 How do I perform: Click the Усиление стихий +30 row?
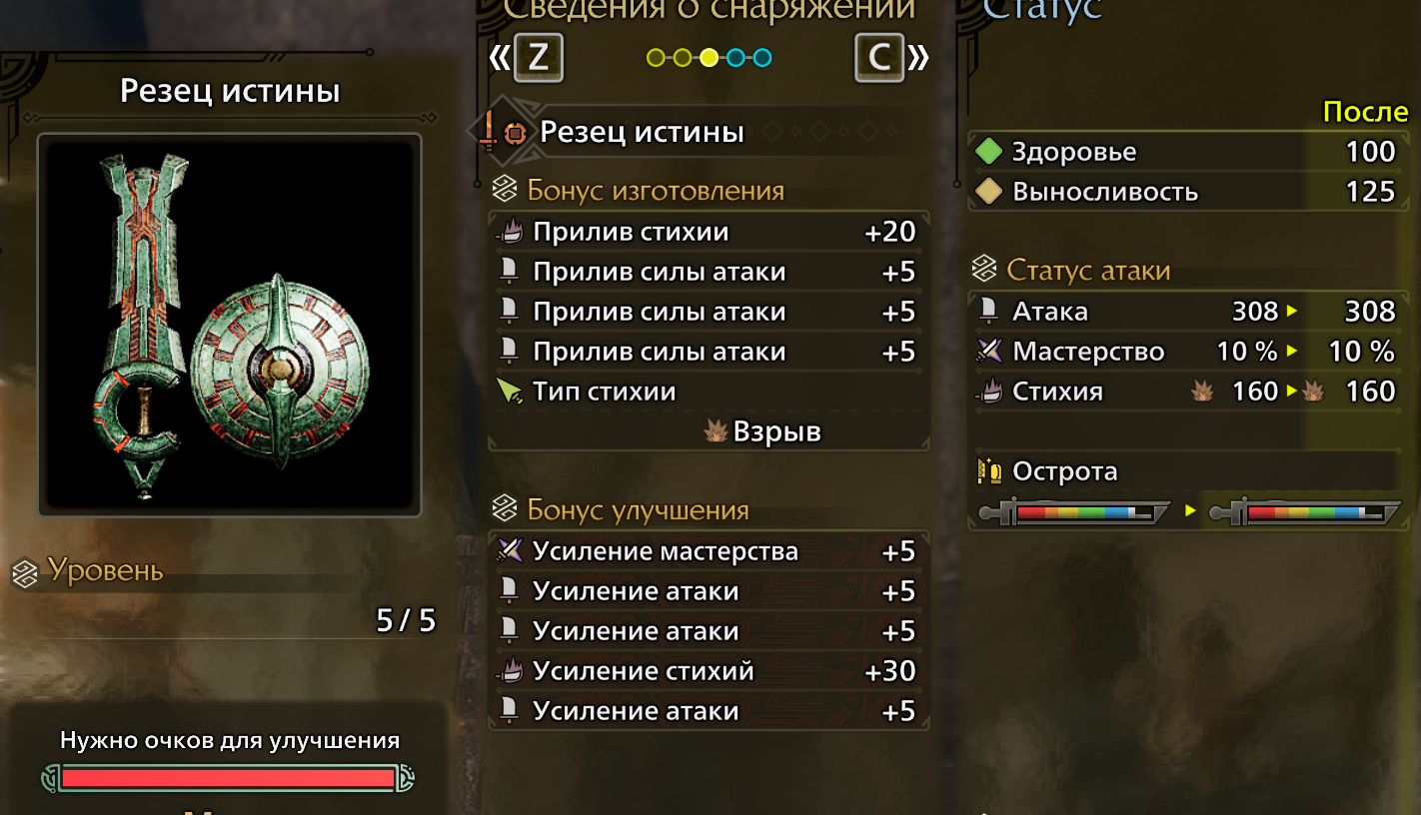coord(709,671)
